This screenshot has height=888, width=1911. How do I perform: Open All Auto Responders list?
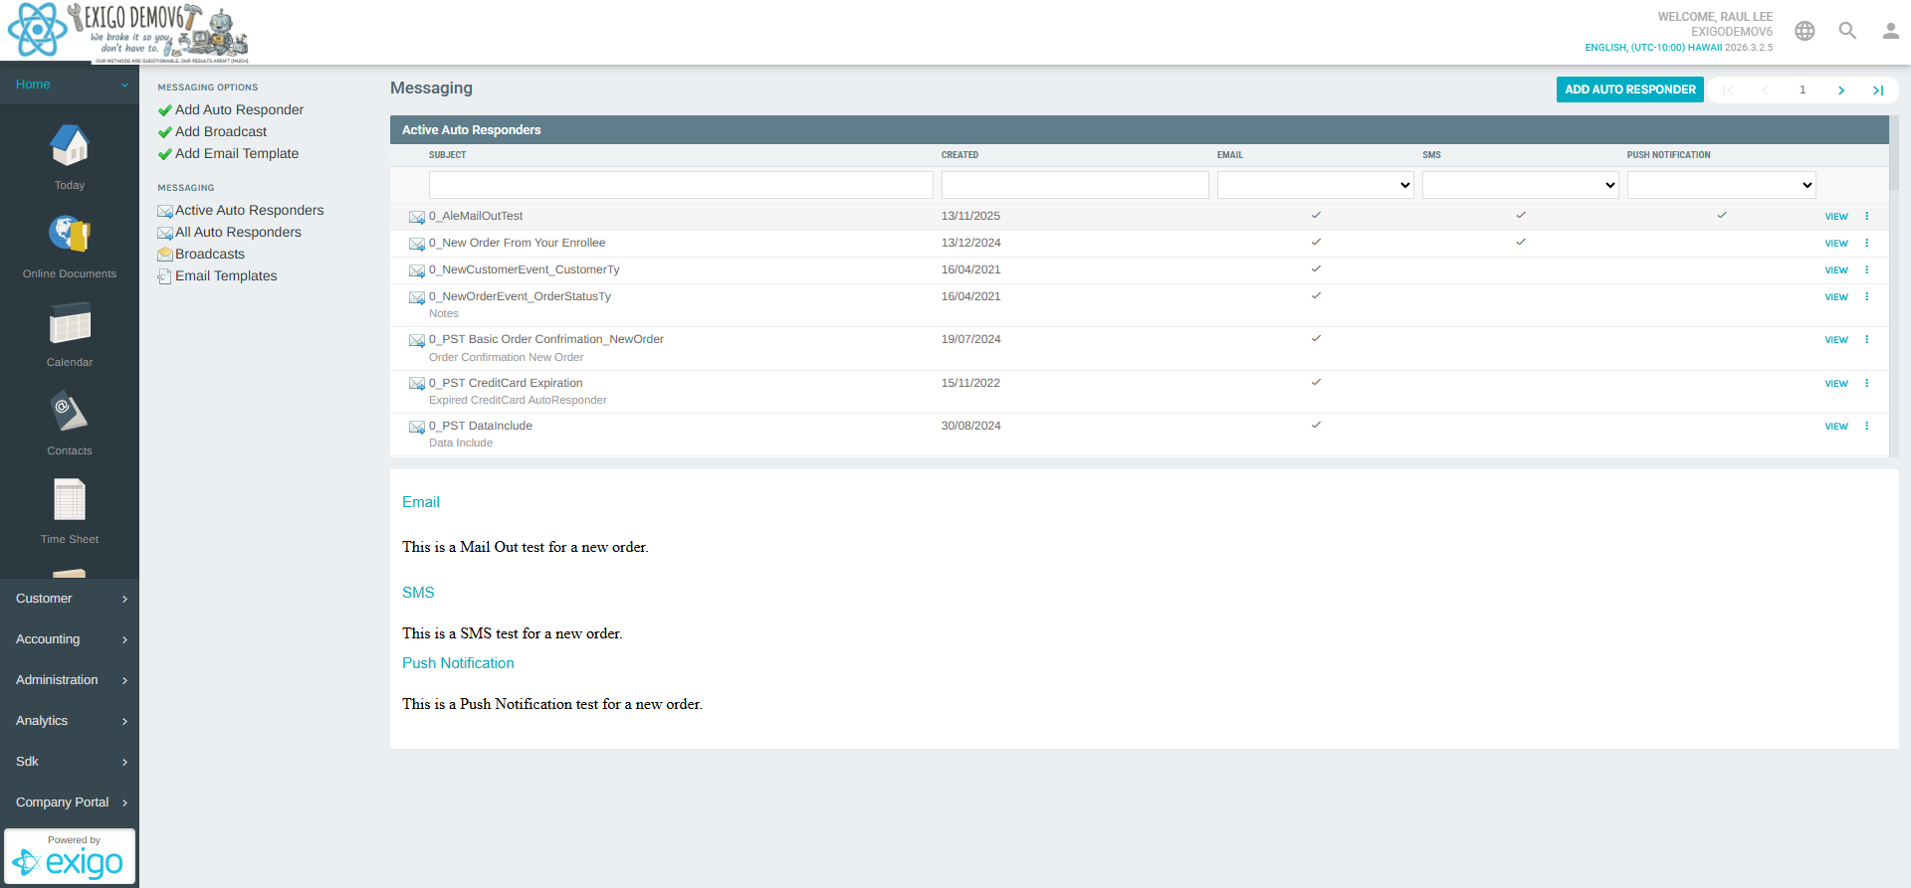[x=238, y=232]
